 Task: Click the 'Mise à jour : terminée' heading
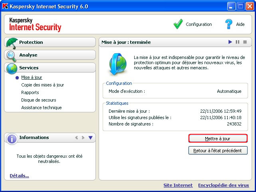[x=126, y=42]
